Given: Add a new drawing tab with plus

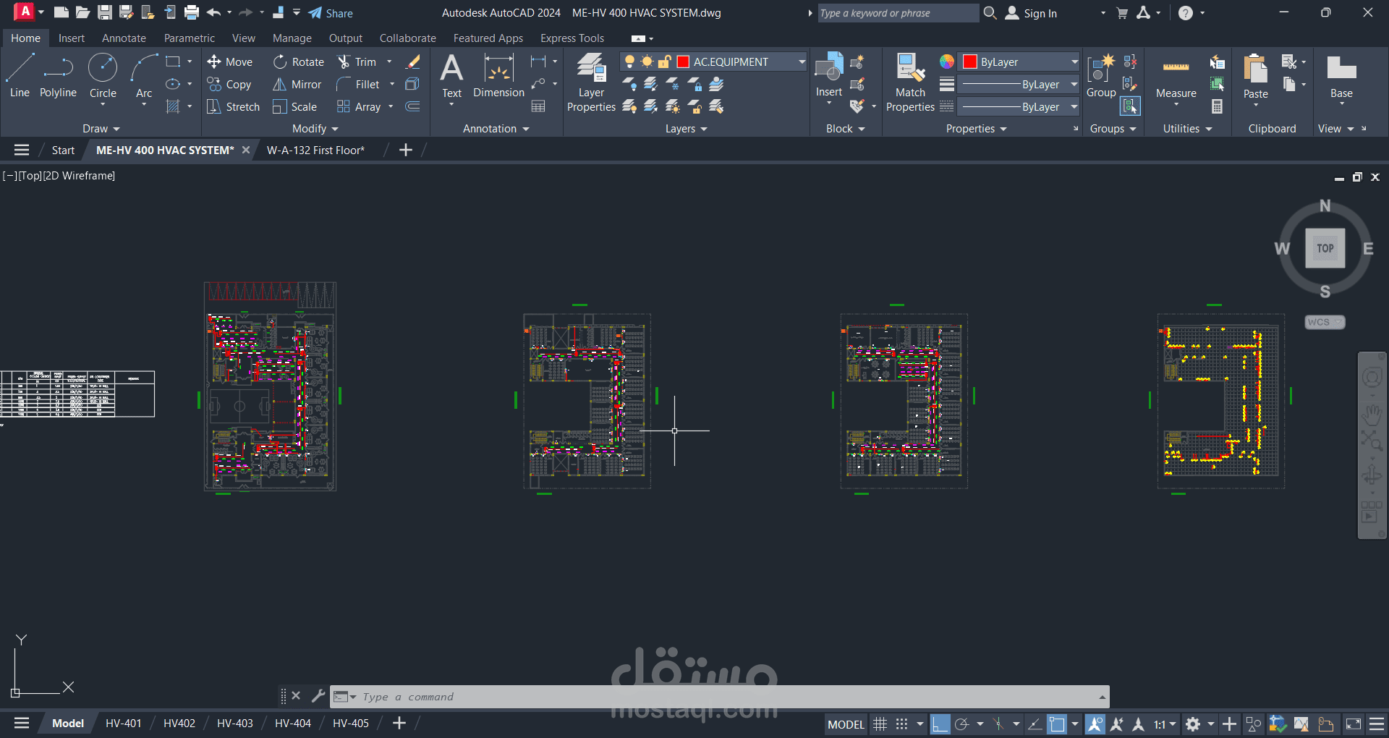Looking at the screenshot, I should (406, 150).
